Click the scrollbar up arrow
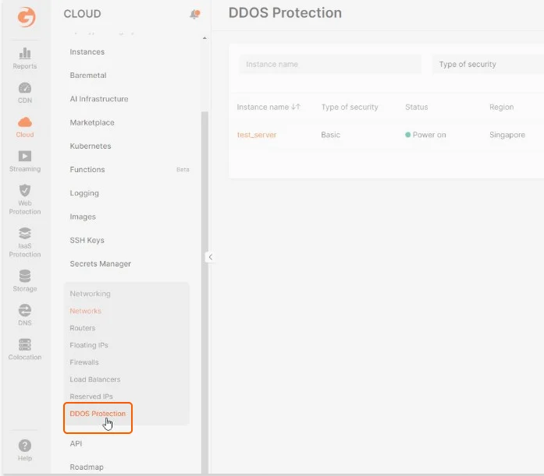 (x=204, y=38)
